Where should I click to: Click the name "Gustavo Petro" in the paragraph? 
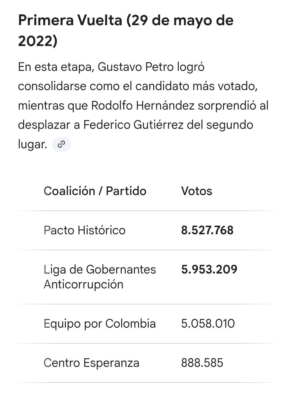click(135, 67)
